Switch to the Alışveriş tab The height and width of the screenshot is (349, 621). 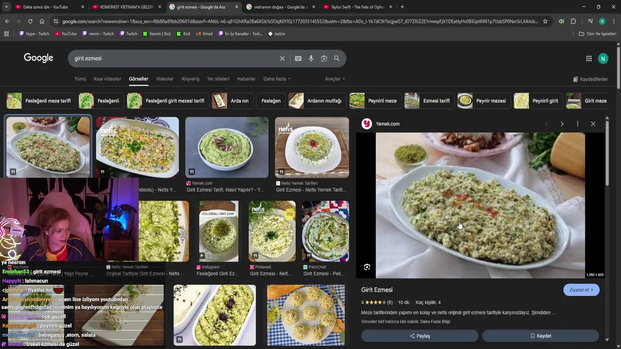[190, 79]
